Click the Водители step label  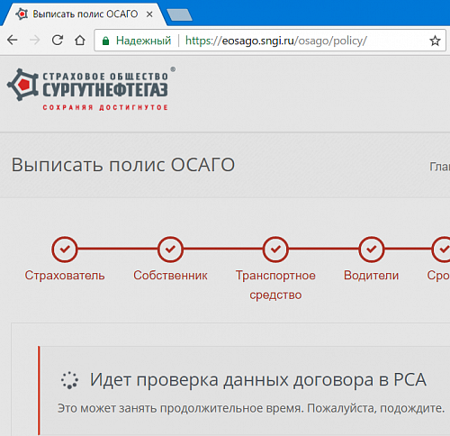372,276
